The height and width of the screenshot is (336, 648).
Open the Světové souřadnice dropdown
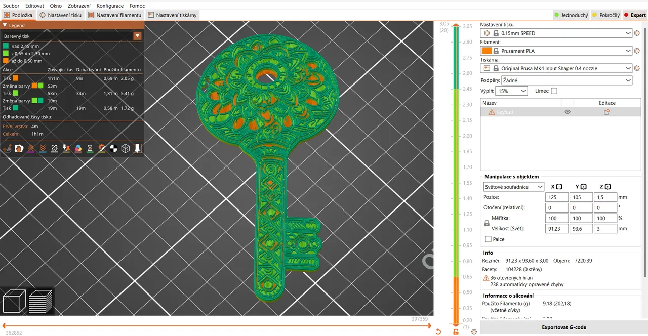pos(514,187)
